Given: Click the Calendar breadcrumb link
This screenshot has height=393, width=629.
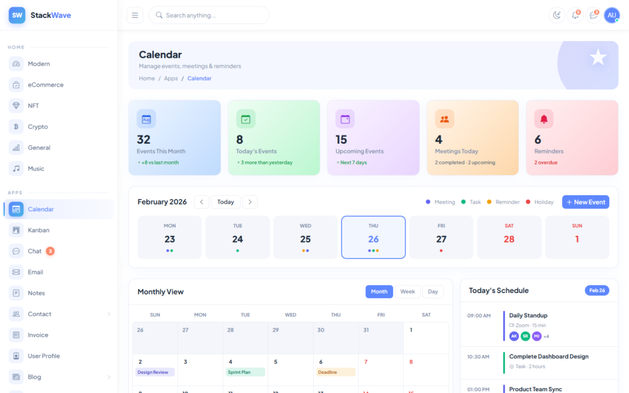Looking at the screenshot, I should 200,78.
